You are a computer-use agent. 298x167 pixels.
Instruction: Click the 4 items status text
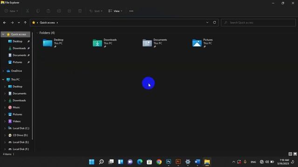pyautogui.click(x=7, y=154)
